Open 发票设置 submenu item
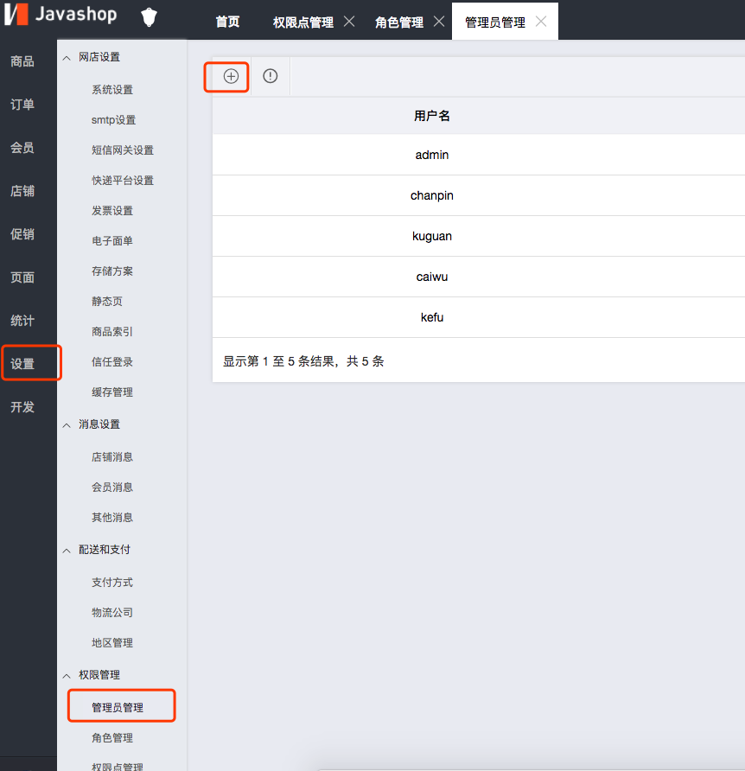 (112, 210)
